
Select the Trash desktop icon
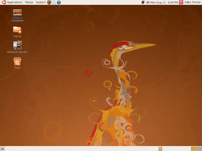click(x=17, y=63)
